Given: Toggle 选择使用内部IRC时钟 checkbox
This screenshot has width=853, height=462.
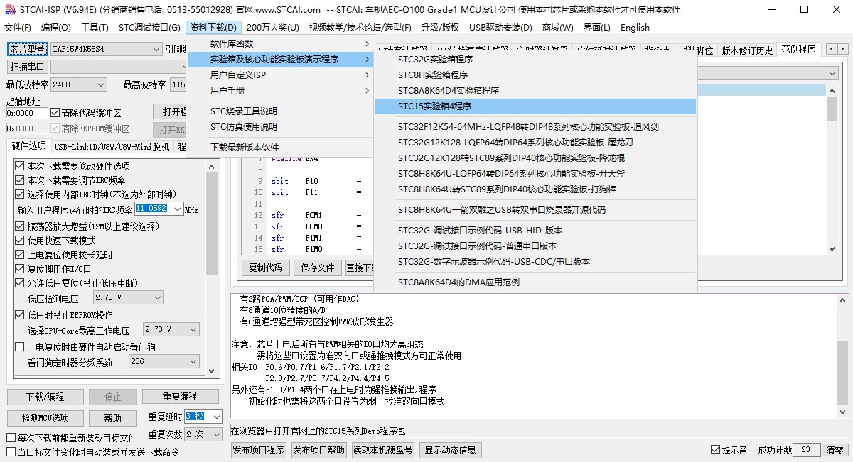Looking at the screenshot, I should tap(20, 194).
